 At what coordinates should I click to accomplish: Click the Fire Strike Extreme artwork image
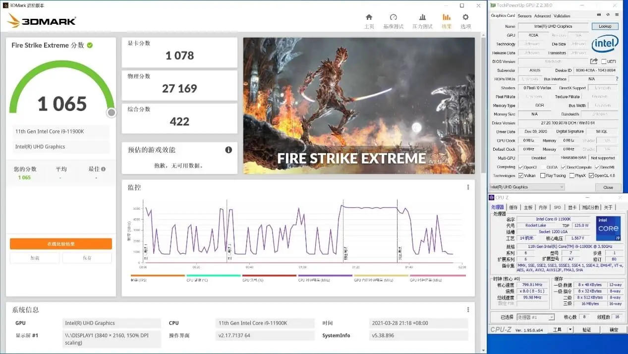click(359, 106)
